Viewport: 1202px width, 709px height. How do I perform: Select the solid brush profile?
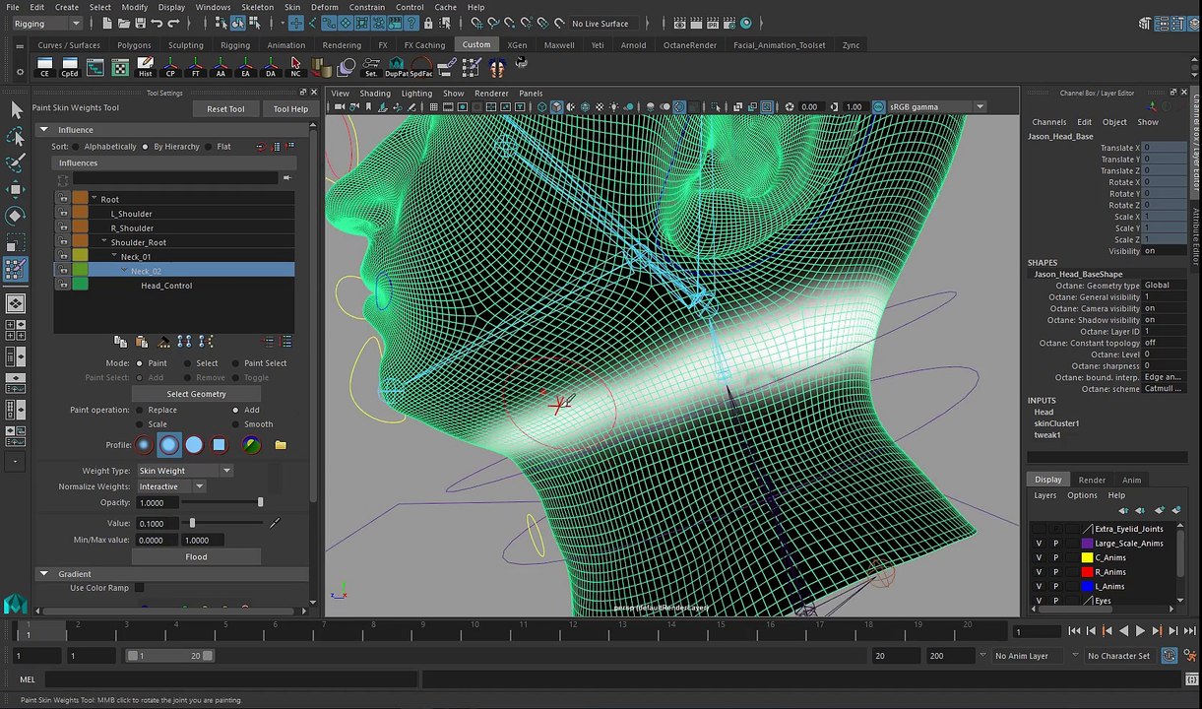(x=194, y=445)
